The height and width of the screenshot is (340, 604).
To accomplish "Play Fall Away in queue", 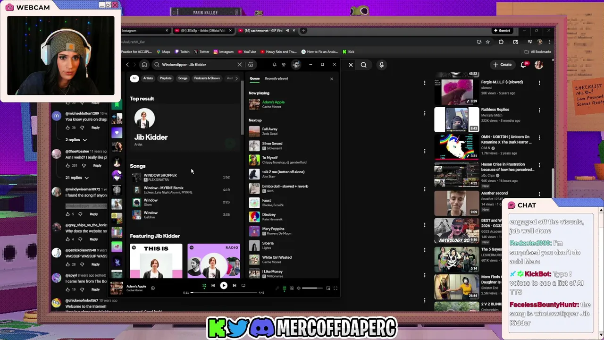I will (292, 131).
